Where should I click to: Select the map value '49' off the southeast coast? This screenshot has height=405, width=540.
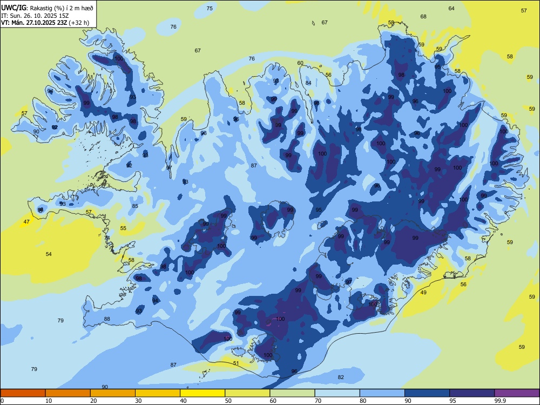click(x=423, y=292)
